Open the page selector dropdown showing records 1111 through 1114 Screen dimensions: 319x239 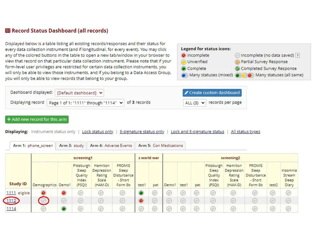pyautogui.click(x=85, y=103)
